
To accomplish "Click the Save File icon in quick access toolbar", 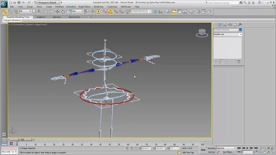I will coord(19,3).
